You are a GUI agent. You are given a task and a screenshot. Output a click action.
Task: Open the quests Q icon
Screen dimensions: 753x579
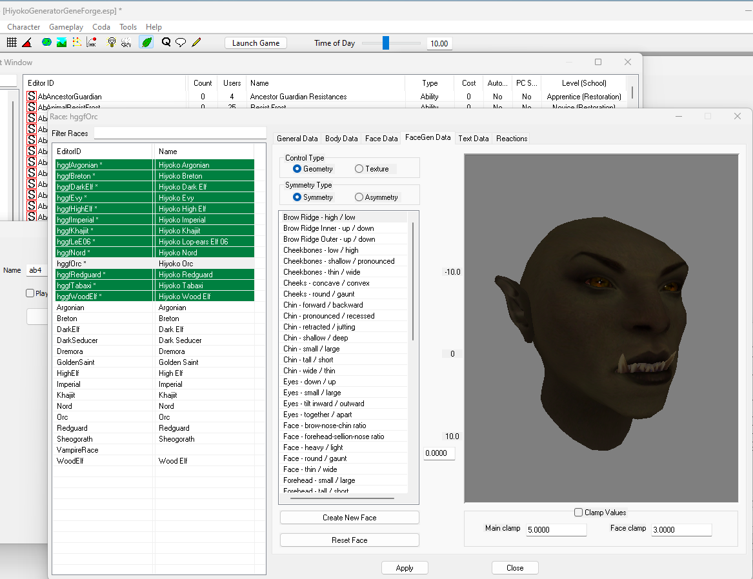[166, 43]
